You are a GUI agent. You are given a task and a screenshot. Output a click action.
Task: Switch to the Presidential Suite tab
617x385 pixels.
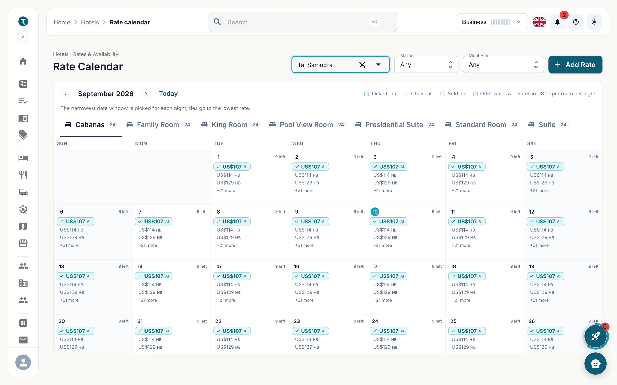395,125
